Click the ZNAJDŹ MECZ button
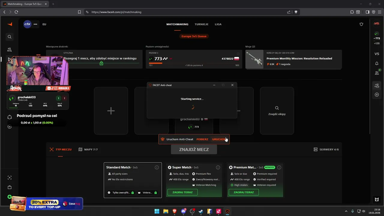384x216 pixels. (194, 149)
